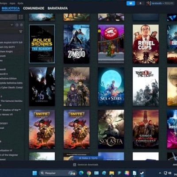The height and width of the screenshot is (177, 177).
Task: Click the downloads icon beside Gerenciar downloads
Action: click(75, 165)
